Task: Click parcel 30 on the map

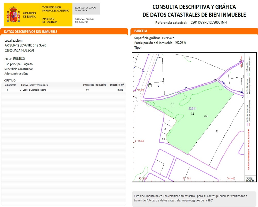Action: pos(163,139)
